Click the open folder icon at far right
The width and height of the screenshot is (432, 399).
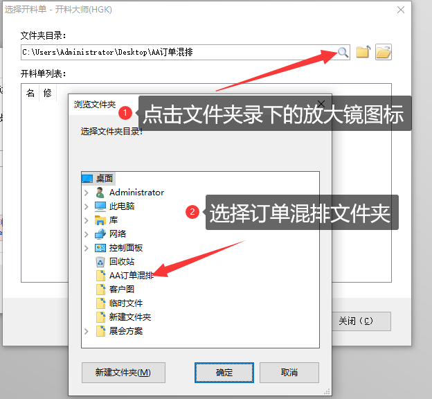384,52
